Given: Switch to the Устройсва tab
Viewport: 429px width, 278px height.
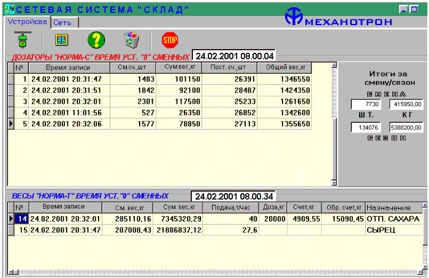Looking at the screenshot, I should (x=27, y=21).
